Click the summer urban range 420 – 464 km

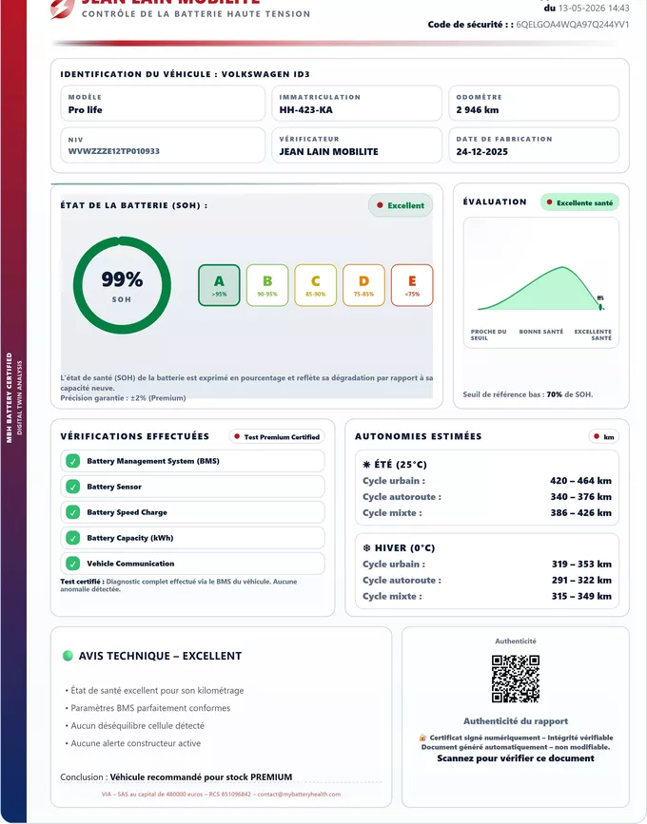coord(580,481)
